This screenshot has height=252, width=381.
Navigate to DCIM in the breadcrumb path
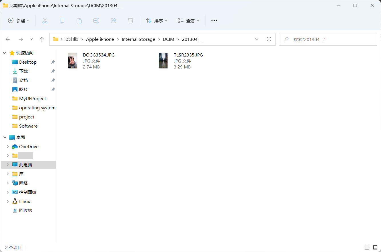coord(168,39)
